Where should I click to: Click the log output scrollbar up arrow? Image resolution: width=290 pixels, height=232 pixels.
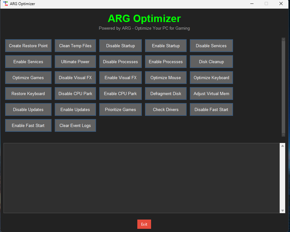[x=282, y=146]
